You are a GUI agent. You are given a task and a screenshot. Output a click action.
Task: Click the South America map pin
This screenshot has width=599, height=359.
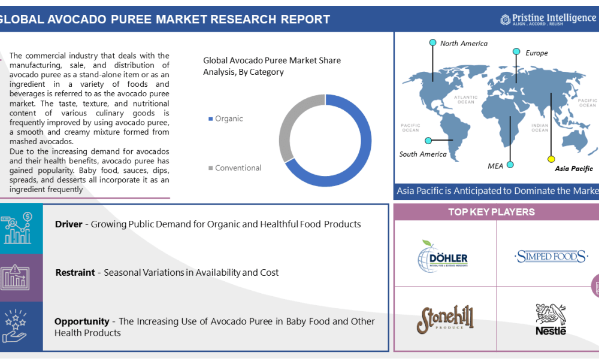point(428,141)
